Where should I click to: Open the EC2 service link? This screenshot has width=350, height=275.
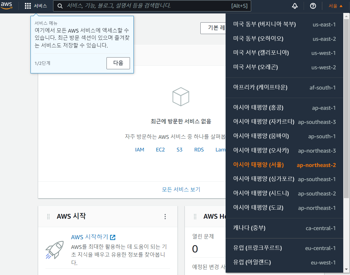(x=160, y=150)
